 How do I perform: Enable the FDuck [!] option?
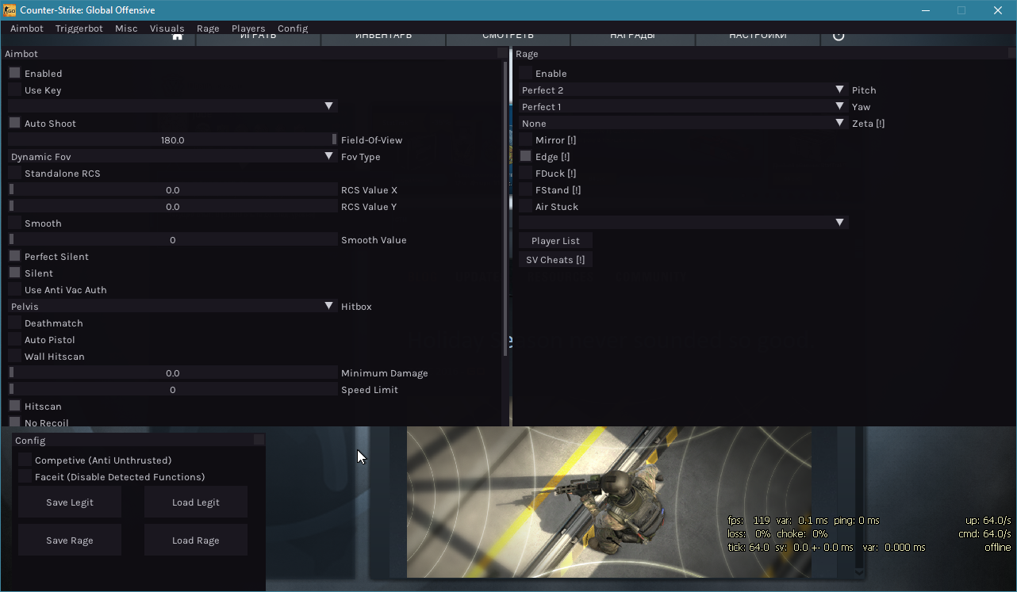(525, 173)
